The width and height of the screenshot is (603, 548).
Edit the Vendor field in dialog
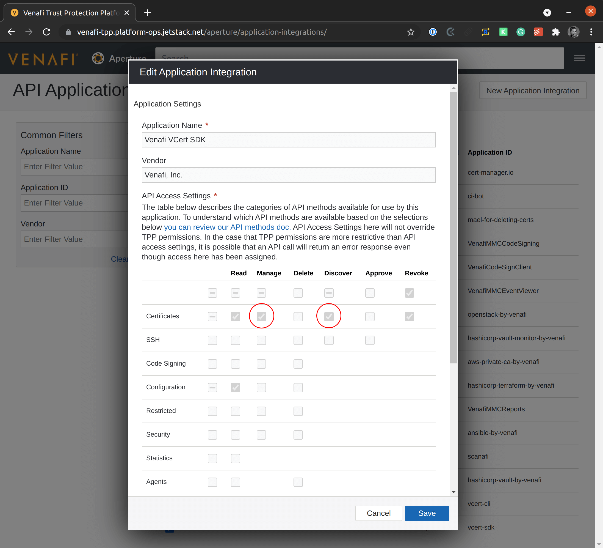coord(289,175)
